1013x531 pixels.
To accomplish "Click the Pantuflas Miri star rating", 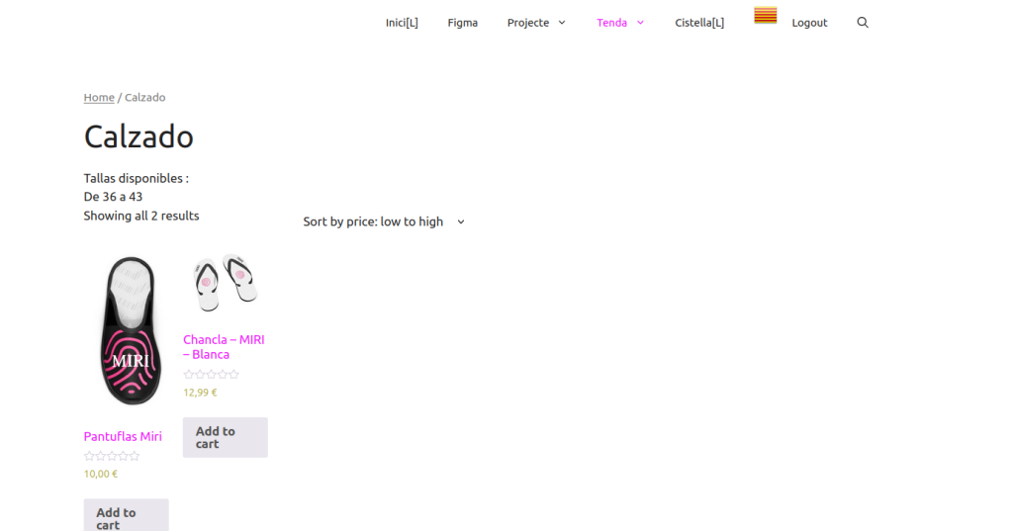I will (x=112, y=456).
